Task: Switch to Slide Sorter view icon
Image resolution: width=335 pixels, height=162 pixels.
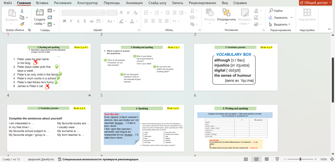Action: point(256,159)
